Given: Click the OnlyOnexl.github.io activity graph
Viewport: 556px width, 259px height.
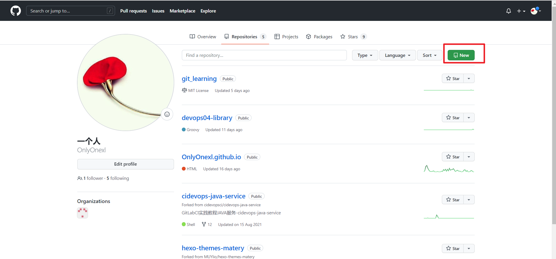Looking at the screenshot, I should (449, 169).
